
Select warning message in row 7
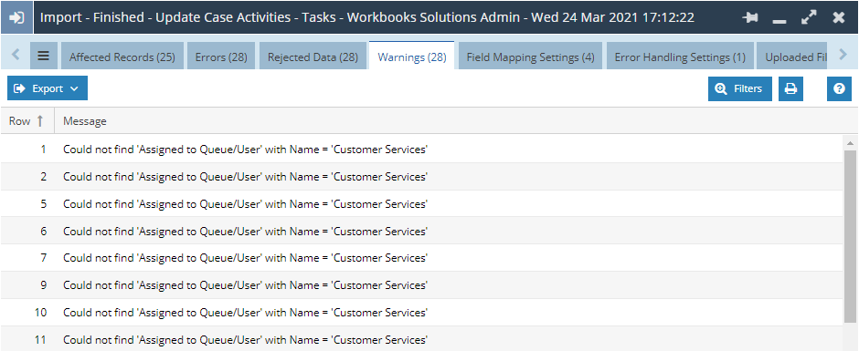[246, 257]
